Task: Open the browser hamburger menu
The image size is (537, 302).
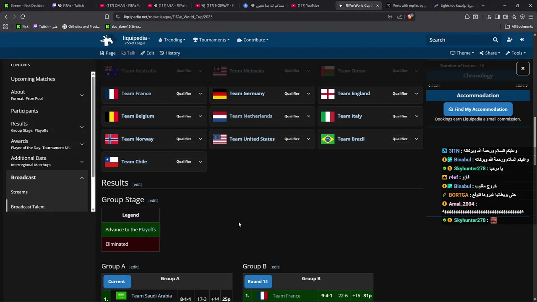Action: tap(531, 17)
